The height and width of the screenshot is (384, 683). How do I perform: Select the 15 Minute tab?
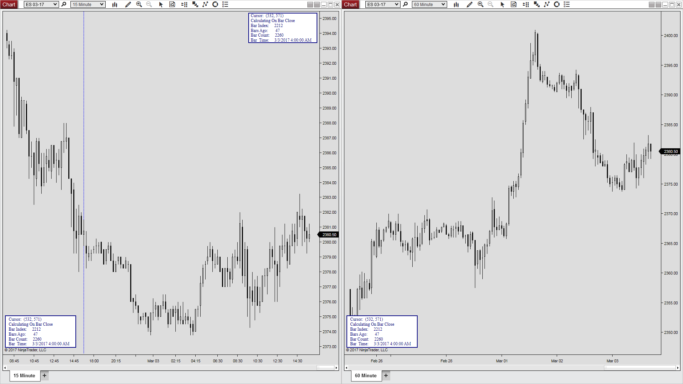[x=24, y=375]
